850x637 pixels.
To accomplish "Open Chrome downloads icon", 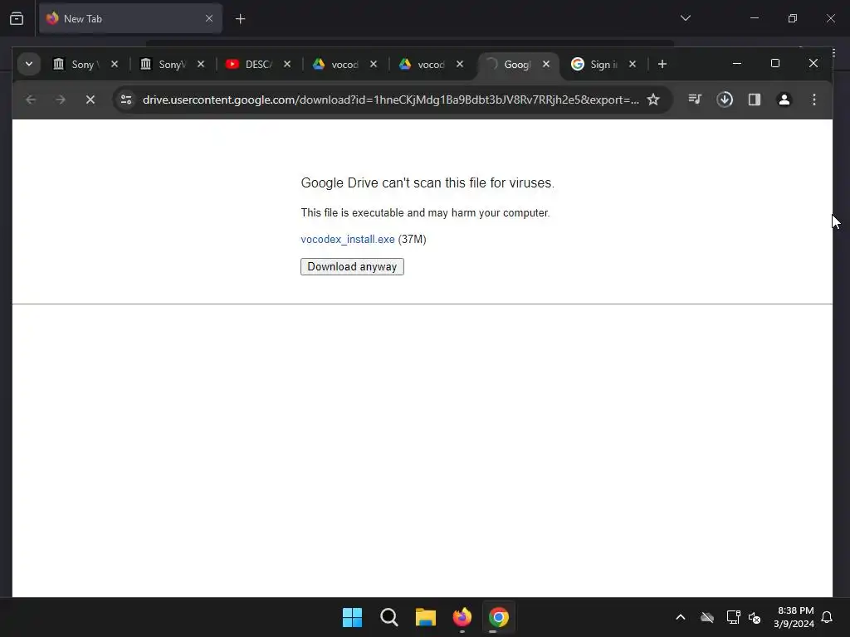I will pos(725,100).
